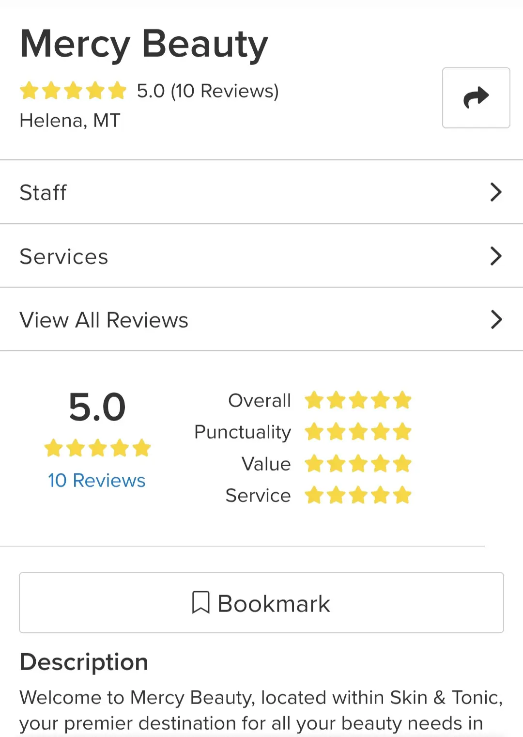Click the Overall rating stars
Image resolution: width=523 pixels, height=737 pixels.
358,401
